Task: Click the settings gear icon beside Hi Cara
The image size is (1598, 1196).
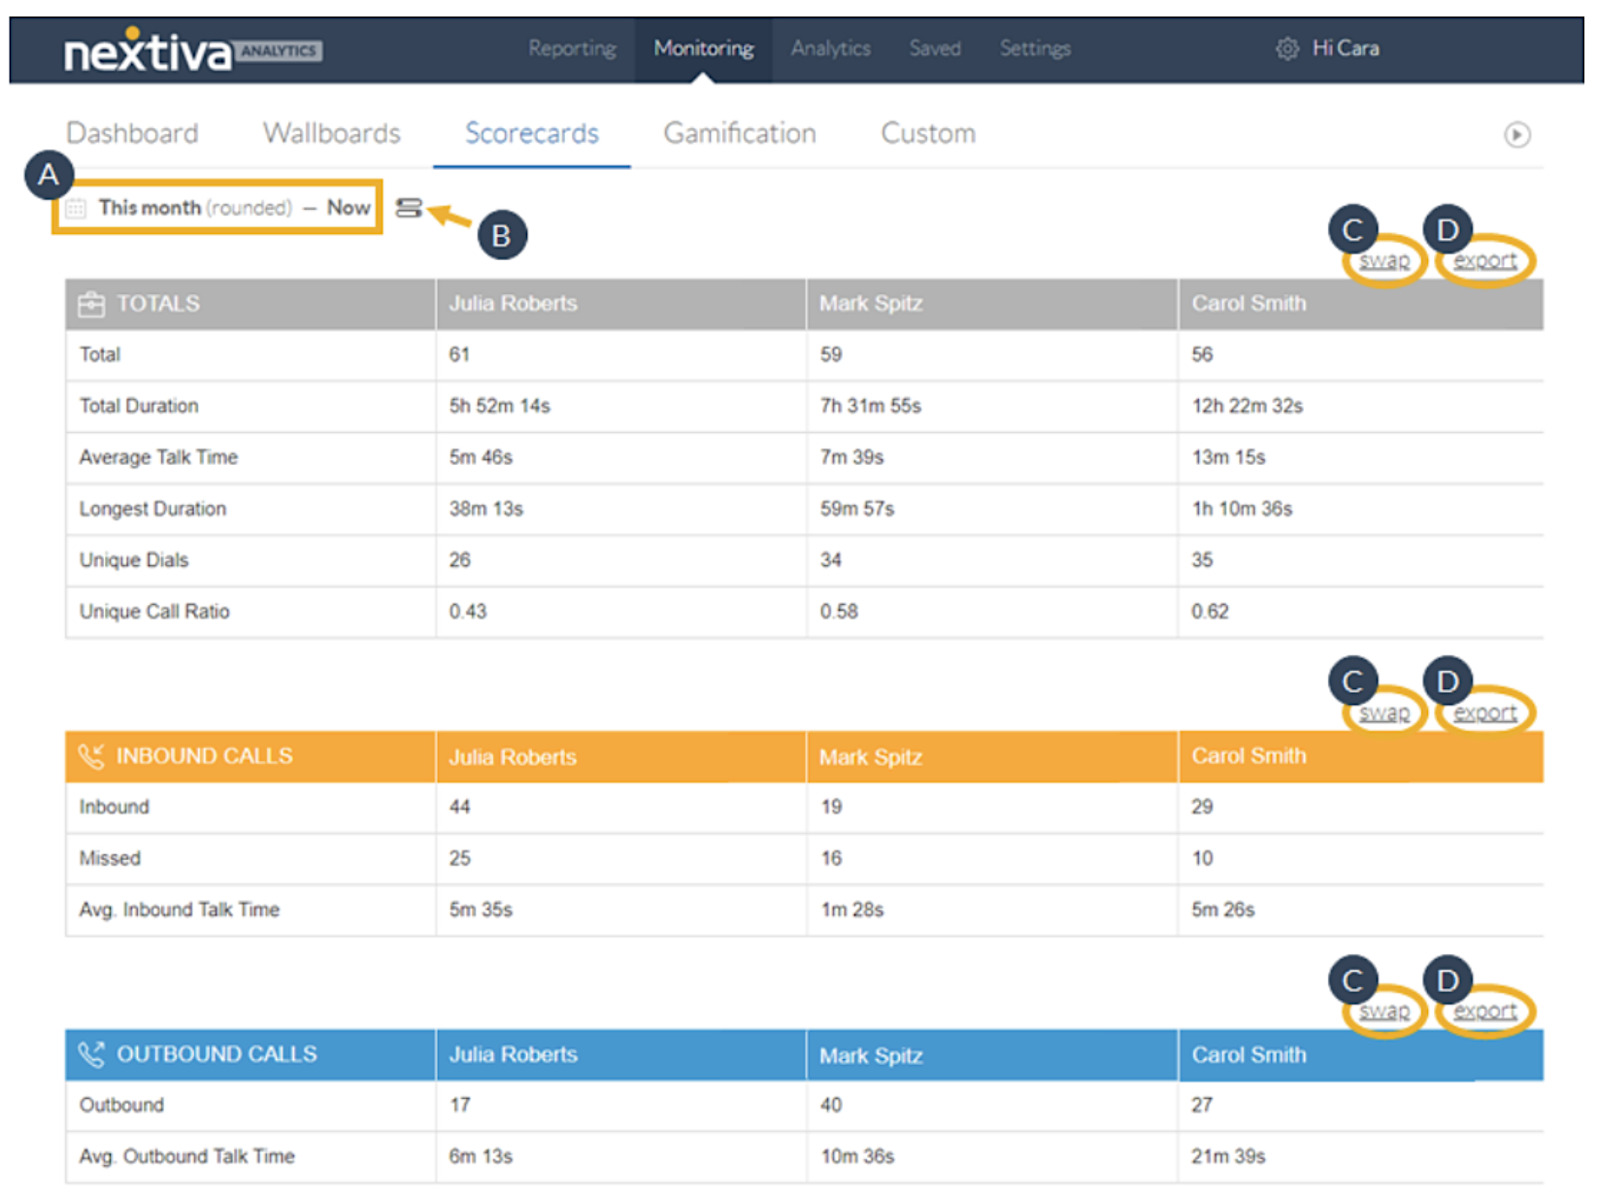Action: point(1286,49)
